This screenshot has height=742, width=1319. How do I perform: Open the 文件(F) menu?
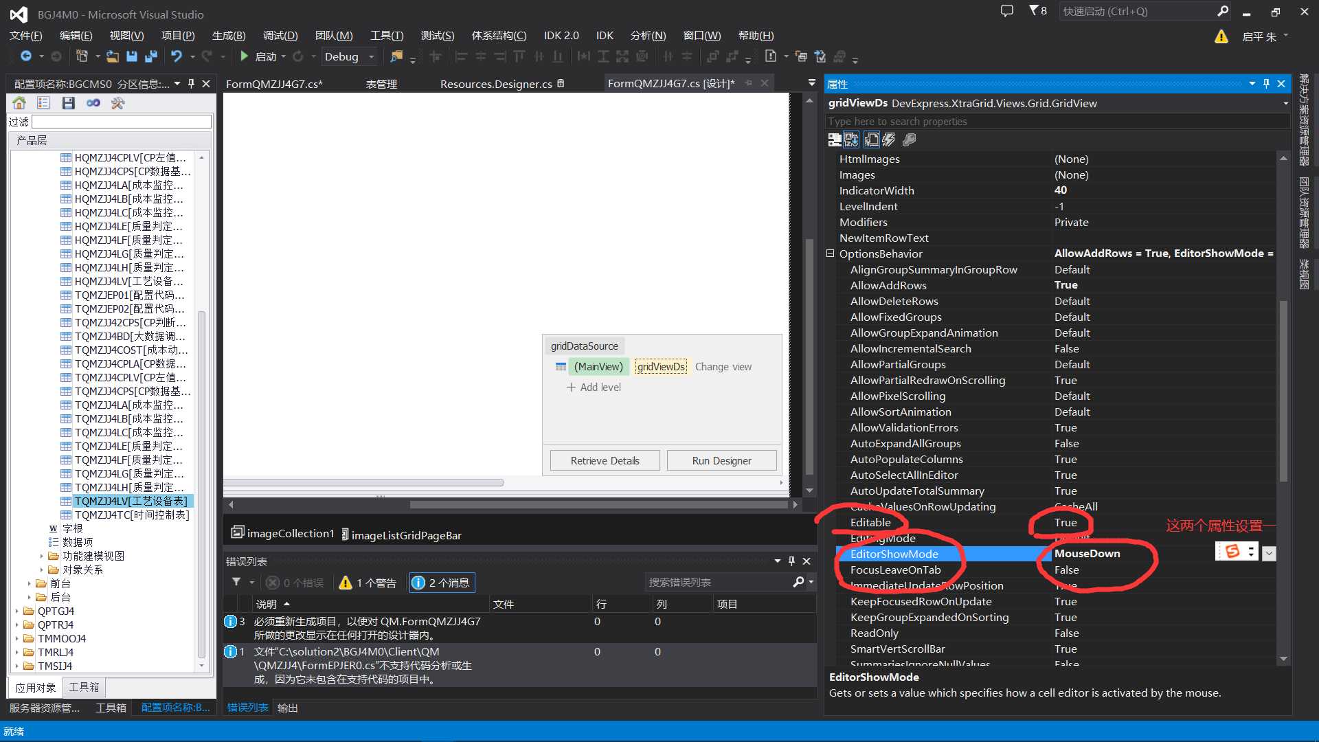click(x=26, y=36)
